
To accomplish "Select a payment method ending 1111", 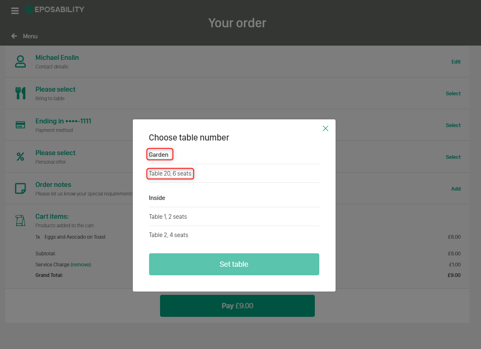I will coord(453,125).
